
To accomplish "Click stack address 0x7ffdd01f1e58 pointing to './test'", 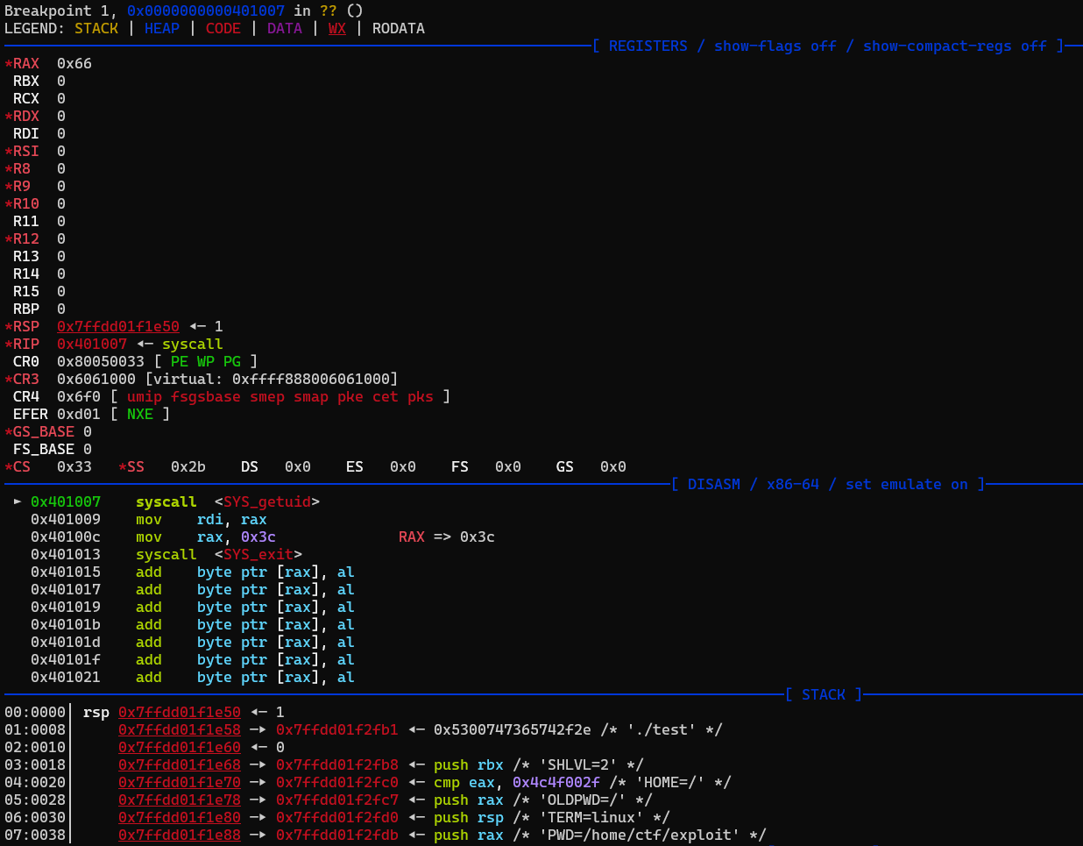I will pos(179,729).
